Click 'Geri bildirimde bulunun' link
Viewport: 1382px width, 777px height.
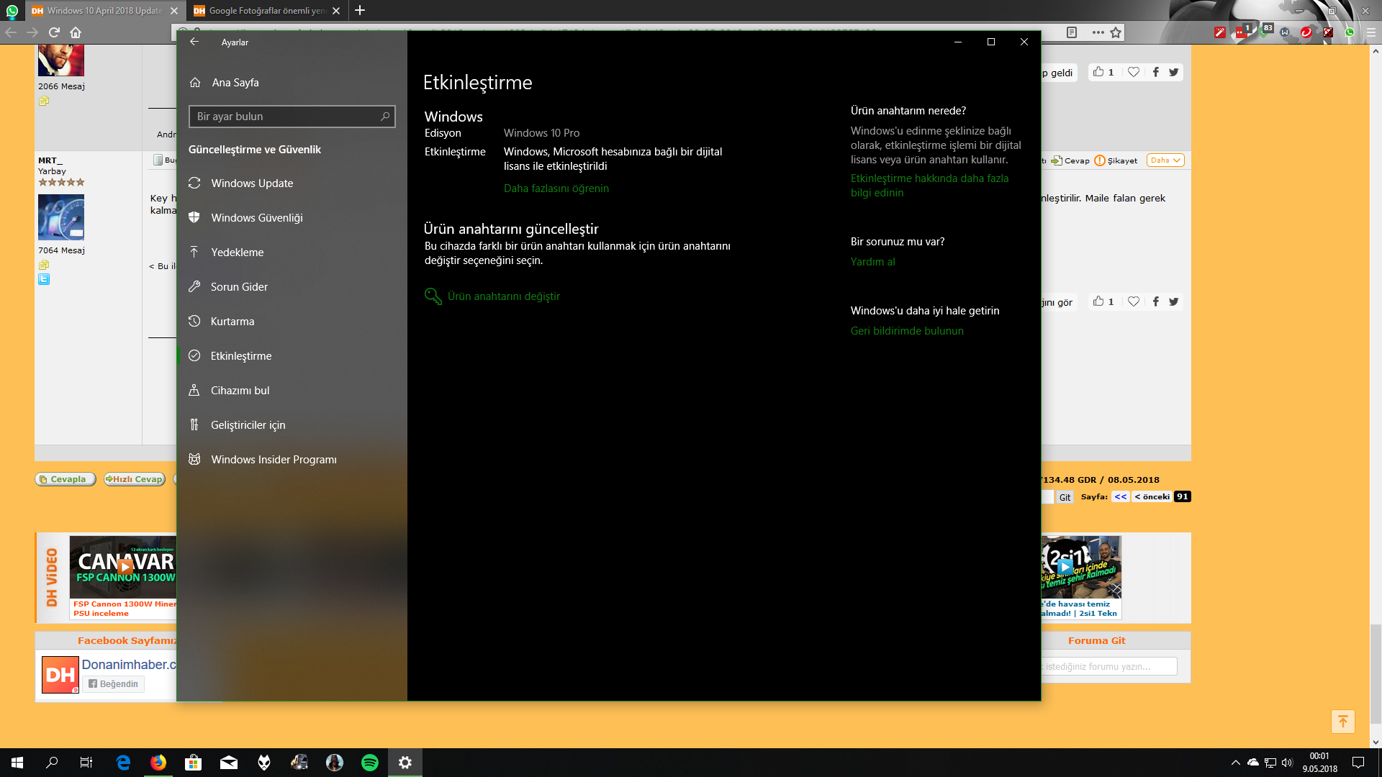coord(907,331)
